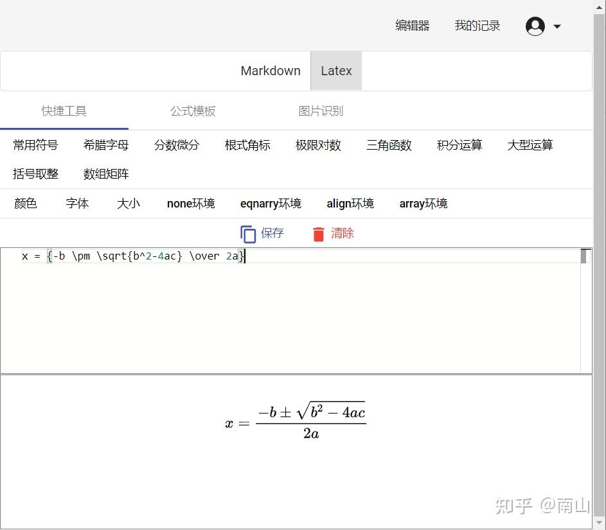Open the 数组矩阵 matrix panel
The height and width of the screenshot is (530, 606).
click(106, 173)
